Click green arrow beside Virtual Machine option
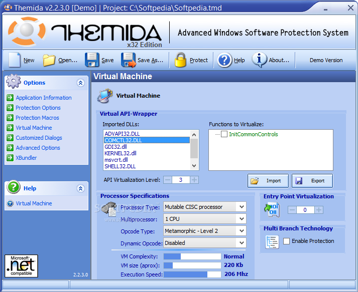The image size is (358, 292). tap(10, 128)
